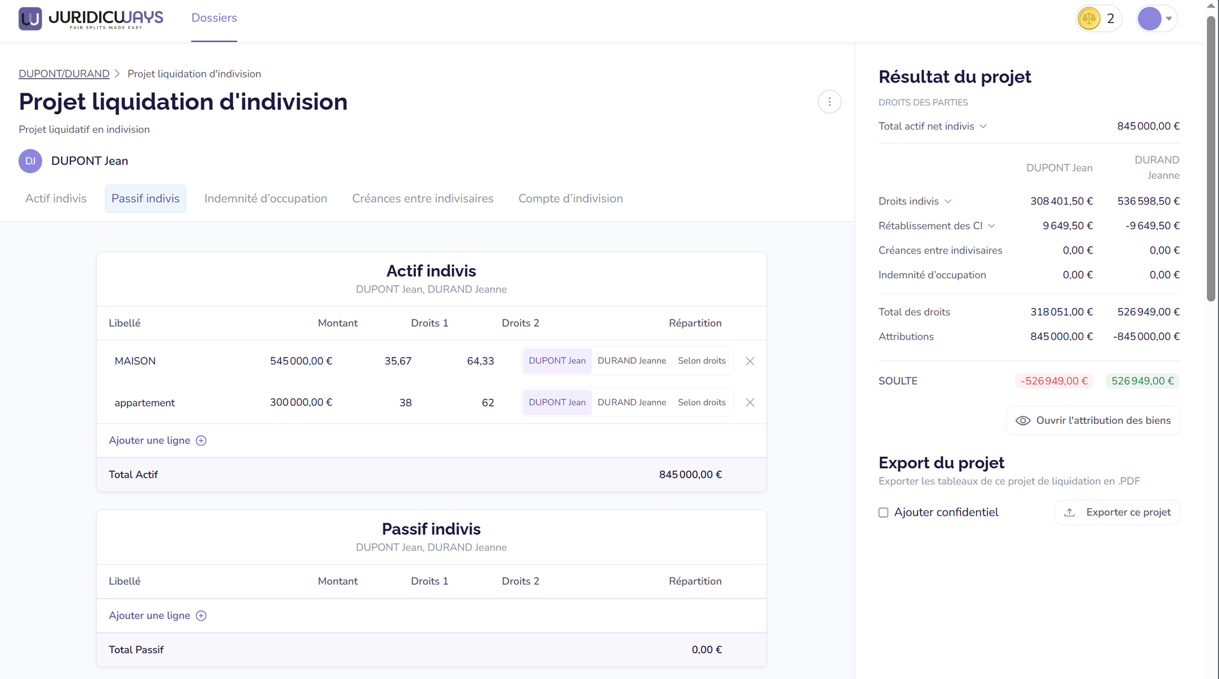Assign MAISON to DURAND Jeanne
The image size is (1219, 679).
click(x=631, y=361)
